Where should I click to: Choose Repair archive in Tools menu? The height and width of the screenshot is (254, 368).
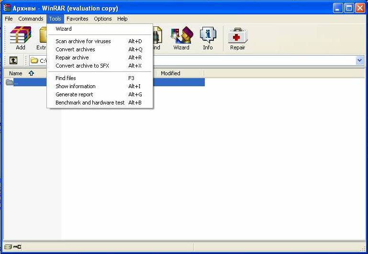pyautogui.click(x=100, y=58)
